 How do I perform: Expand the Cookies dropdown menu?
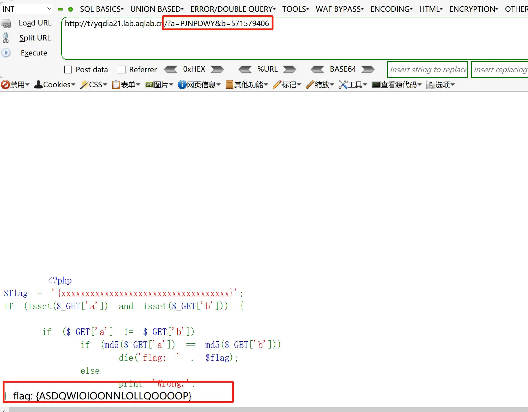pos(55,85)
